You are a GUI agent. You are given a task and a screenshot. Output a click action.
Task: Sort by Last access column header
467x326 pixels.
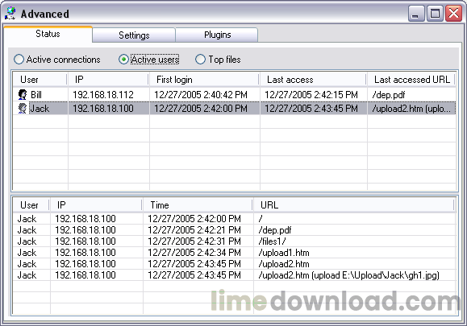[x=313, y=80]
